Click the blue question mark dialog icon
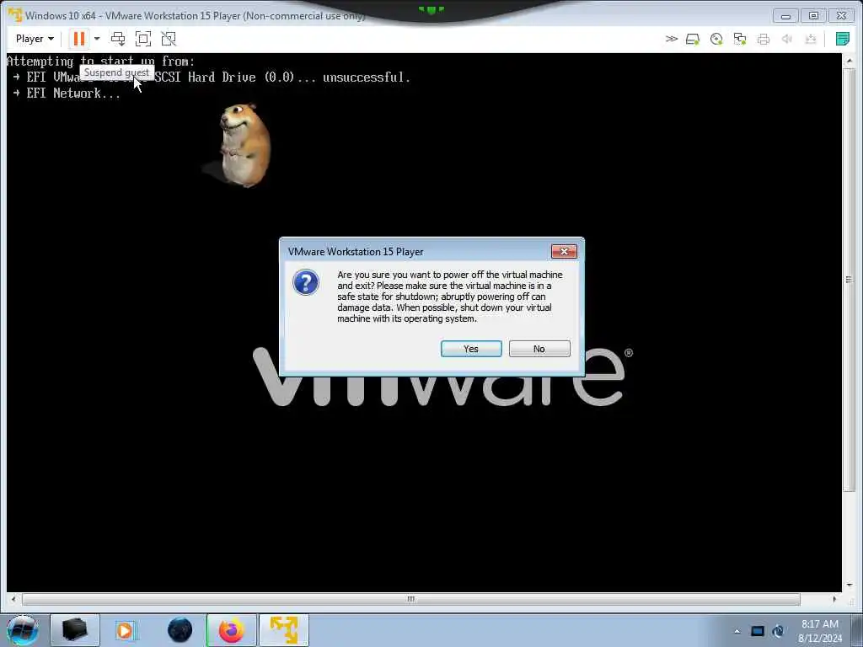This screenshot has width=863, height=647. (306, 283)
